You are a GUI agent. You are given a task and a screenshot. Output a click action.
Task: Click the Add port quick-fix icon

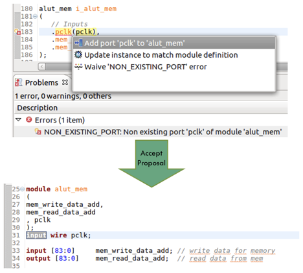tap(78, 43)
